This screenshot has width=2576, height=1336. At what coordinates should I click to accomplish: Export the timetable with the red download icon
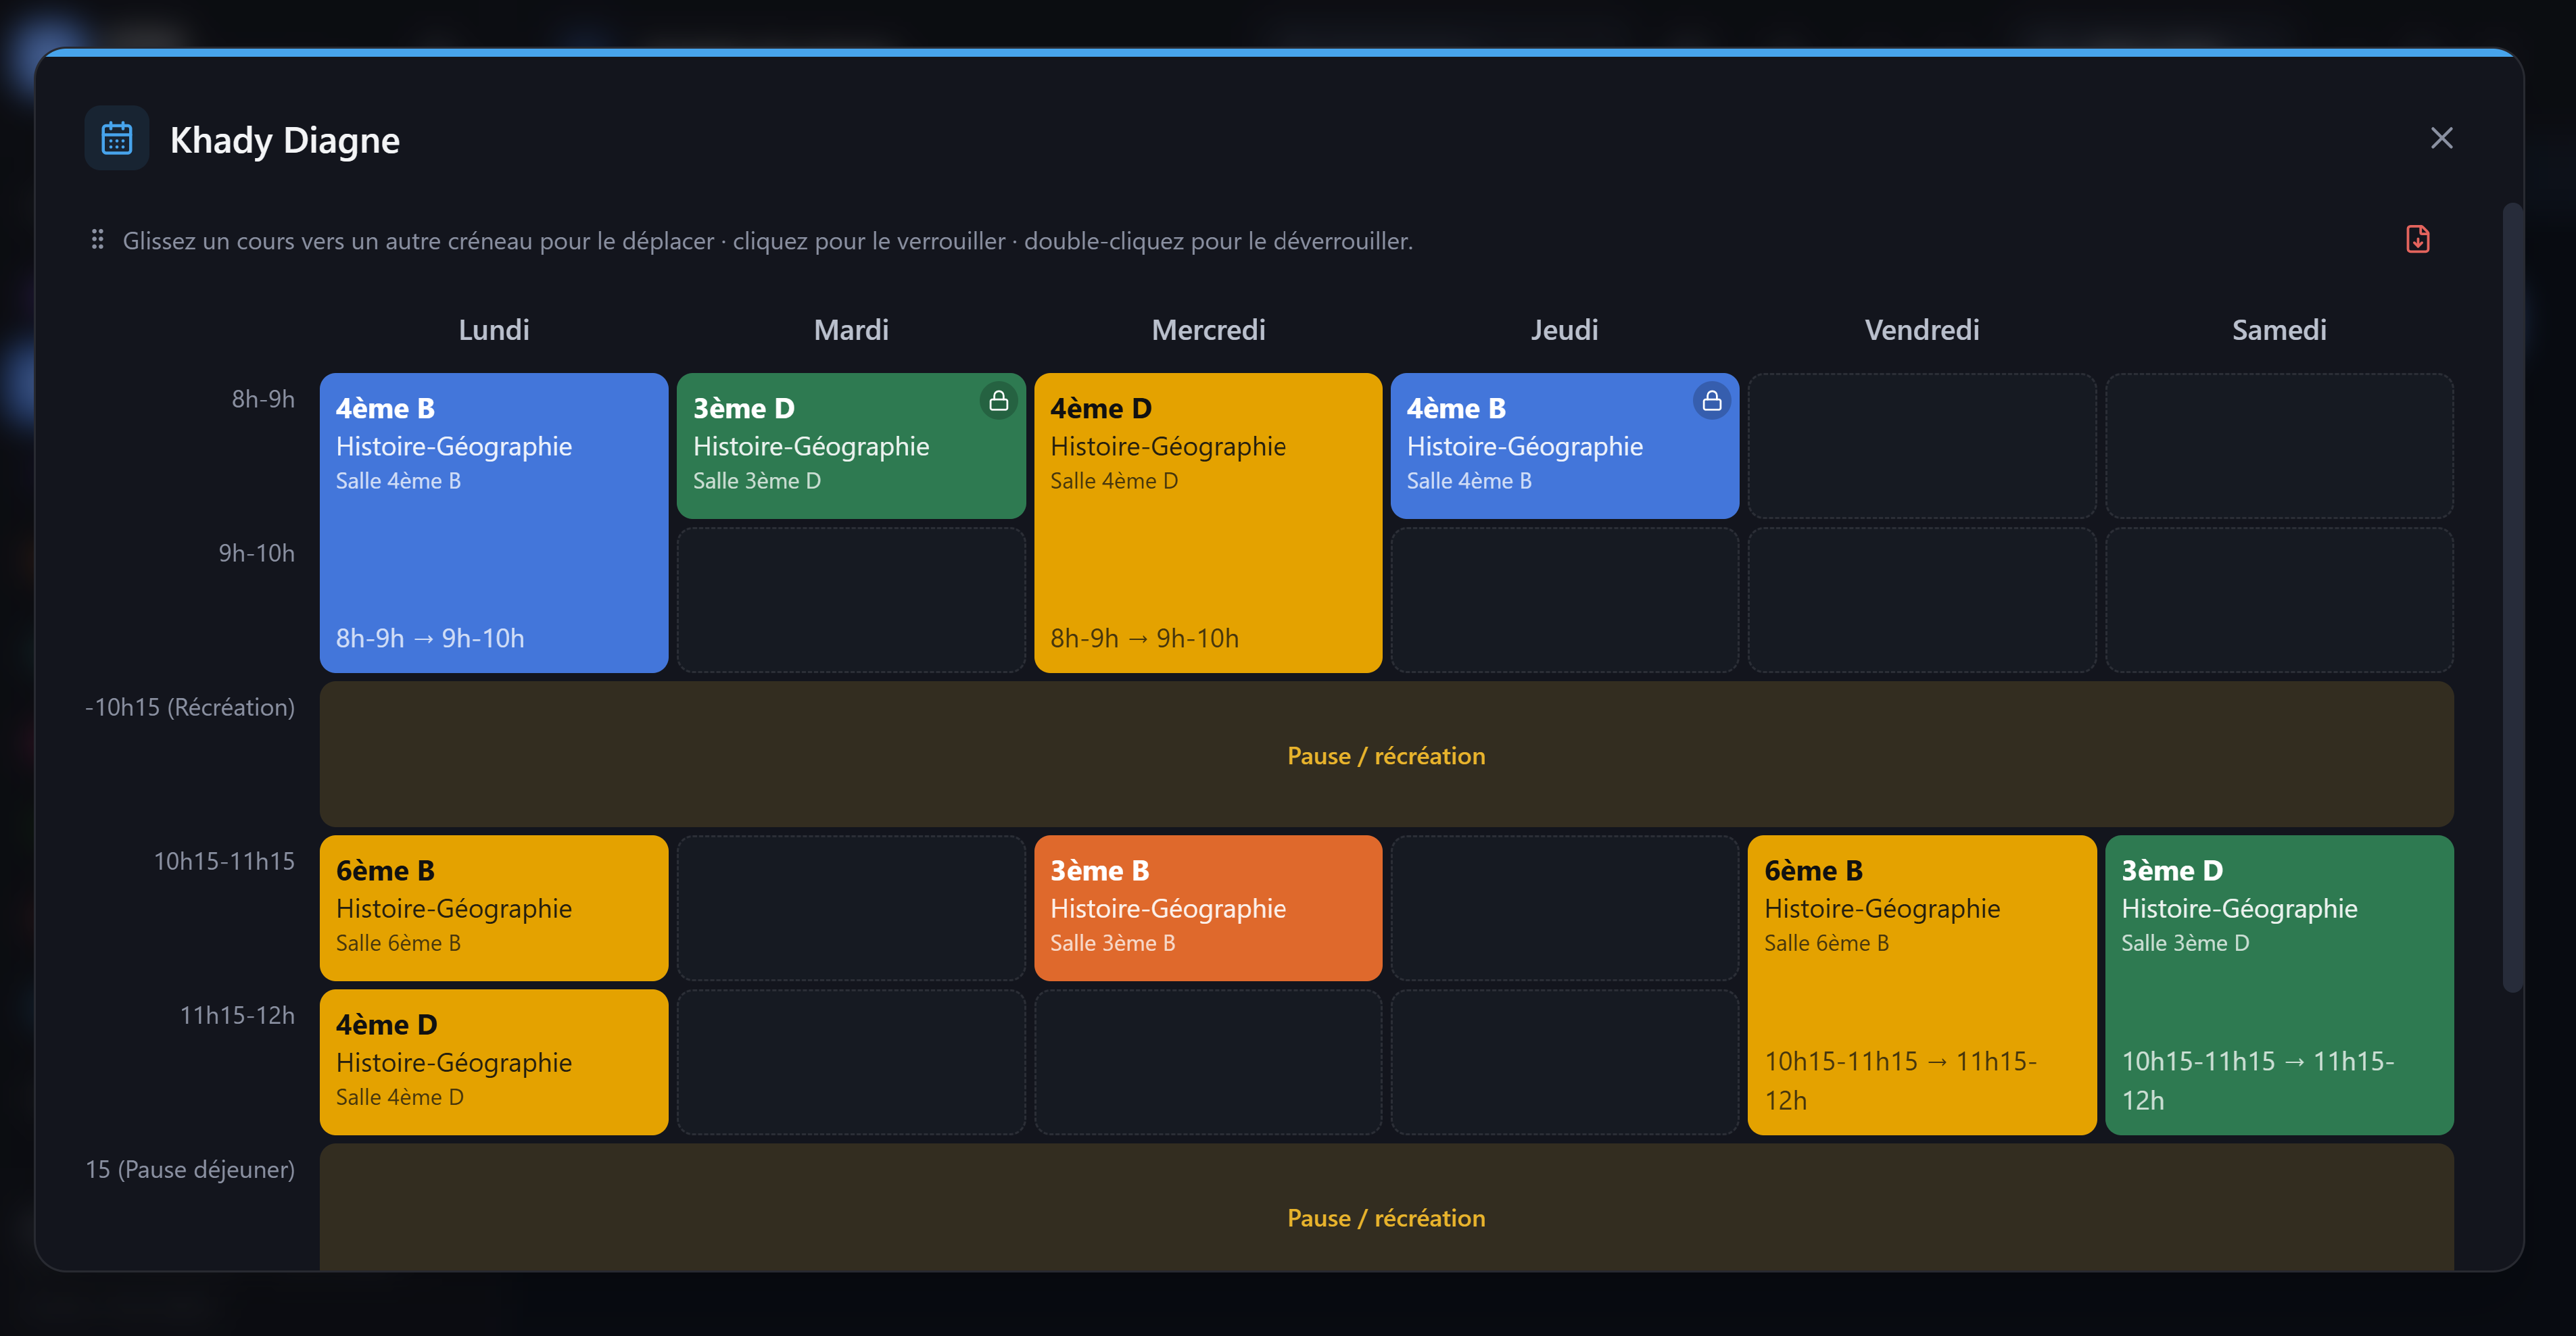[x=2417, y=240]
